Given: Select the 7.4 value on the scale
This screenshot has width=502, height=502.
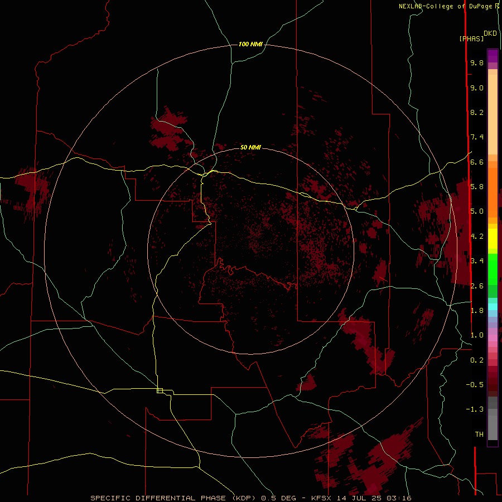Looking at the screenshot, I should [477, 137].
